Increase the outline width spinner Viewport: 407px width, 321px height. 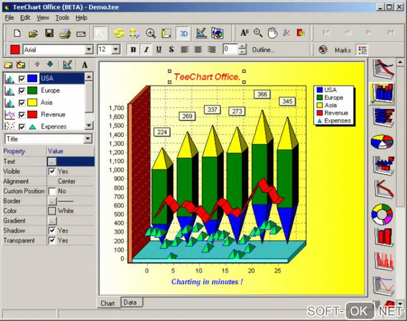[242, 46]
